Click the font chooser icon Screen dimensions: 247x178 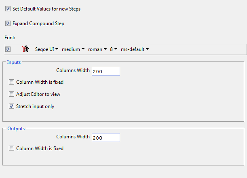tap(26, 49)
